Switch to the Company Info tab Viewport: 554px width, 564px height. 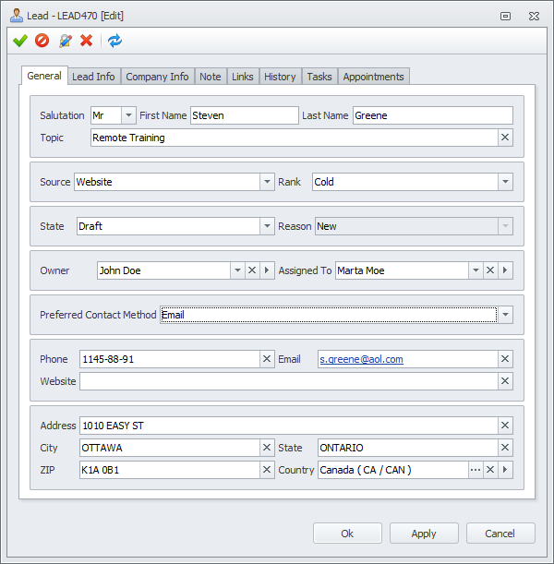(x=157, y=77)
